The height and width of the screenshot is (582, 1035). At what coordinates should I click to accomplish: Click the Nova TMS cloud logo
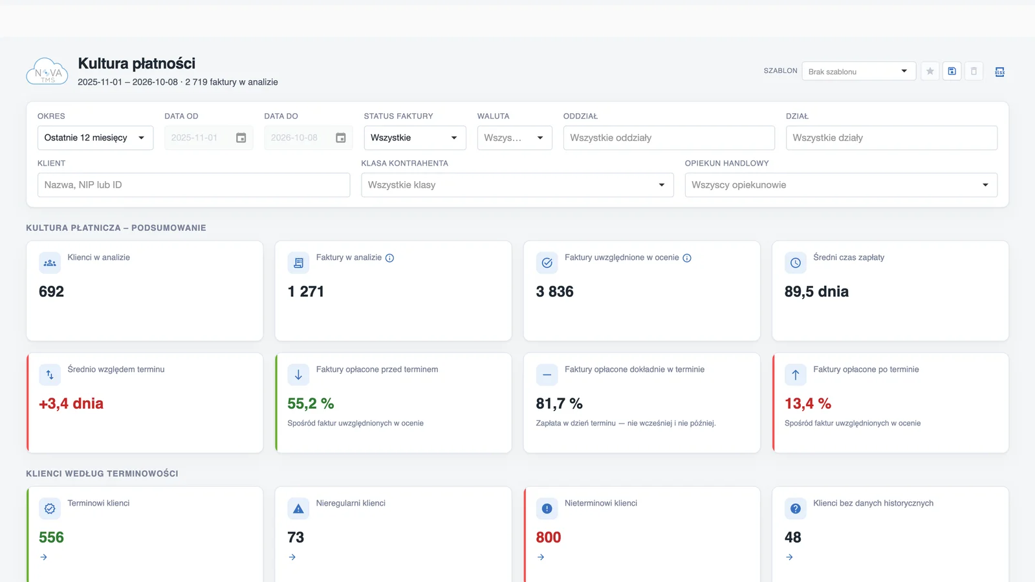[x=47, y=72]
